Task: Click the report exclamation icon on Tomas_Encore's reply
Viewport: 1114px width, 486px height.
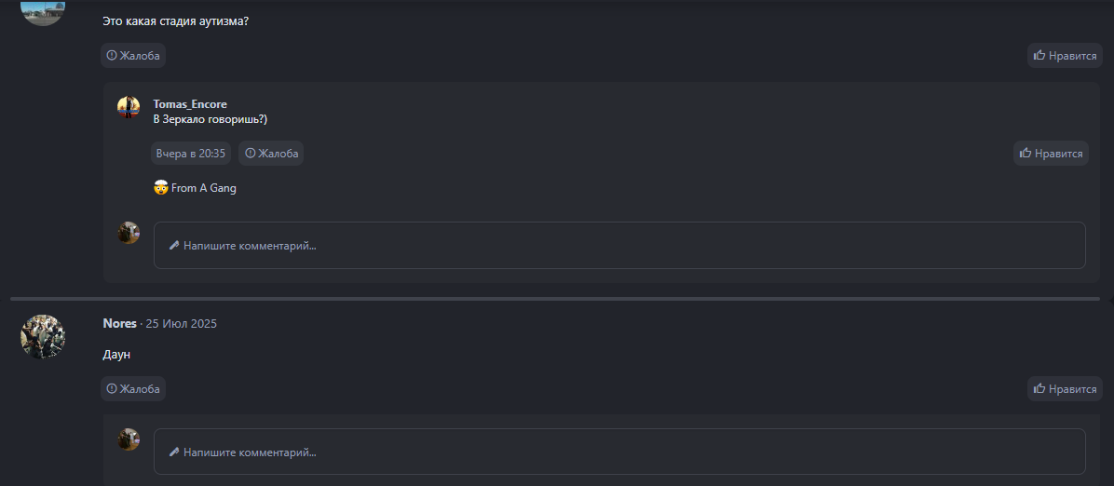Action: coord(251,154)
